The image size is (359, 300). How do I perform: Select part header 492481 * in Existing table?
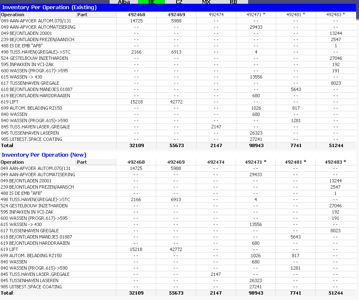point(296,15)
